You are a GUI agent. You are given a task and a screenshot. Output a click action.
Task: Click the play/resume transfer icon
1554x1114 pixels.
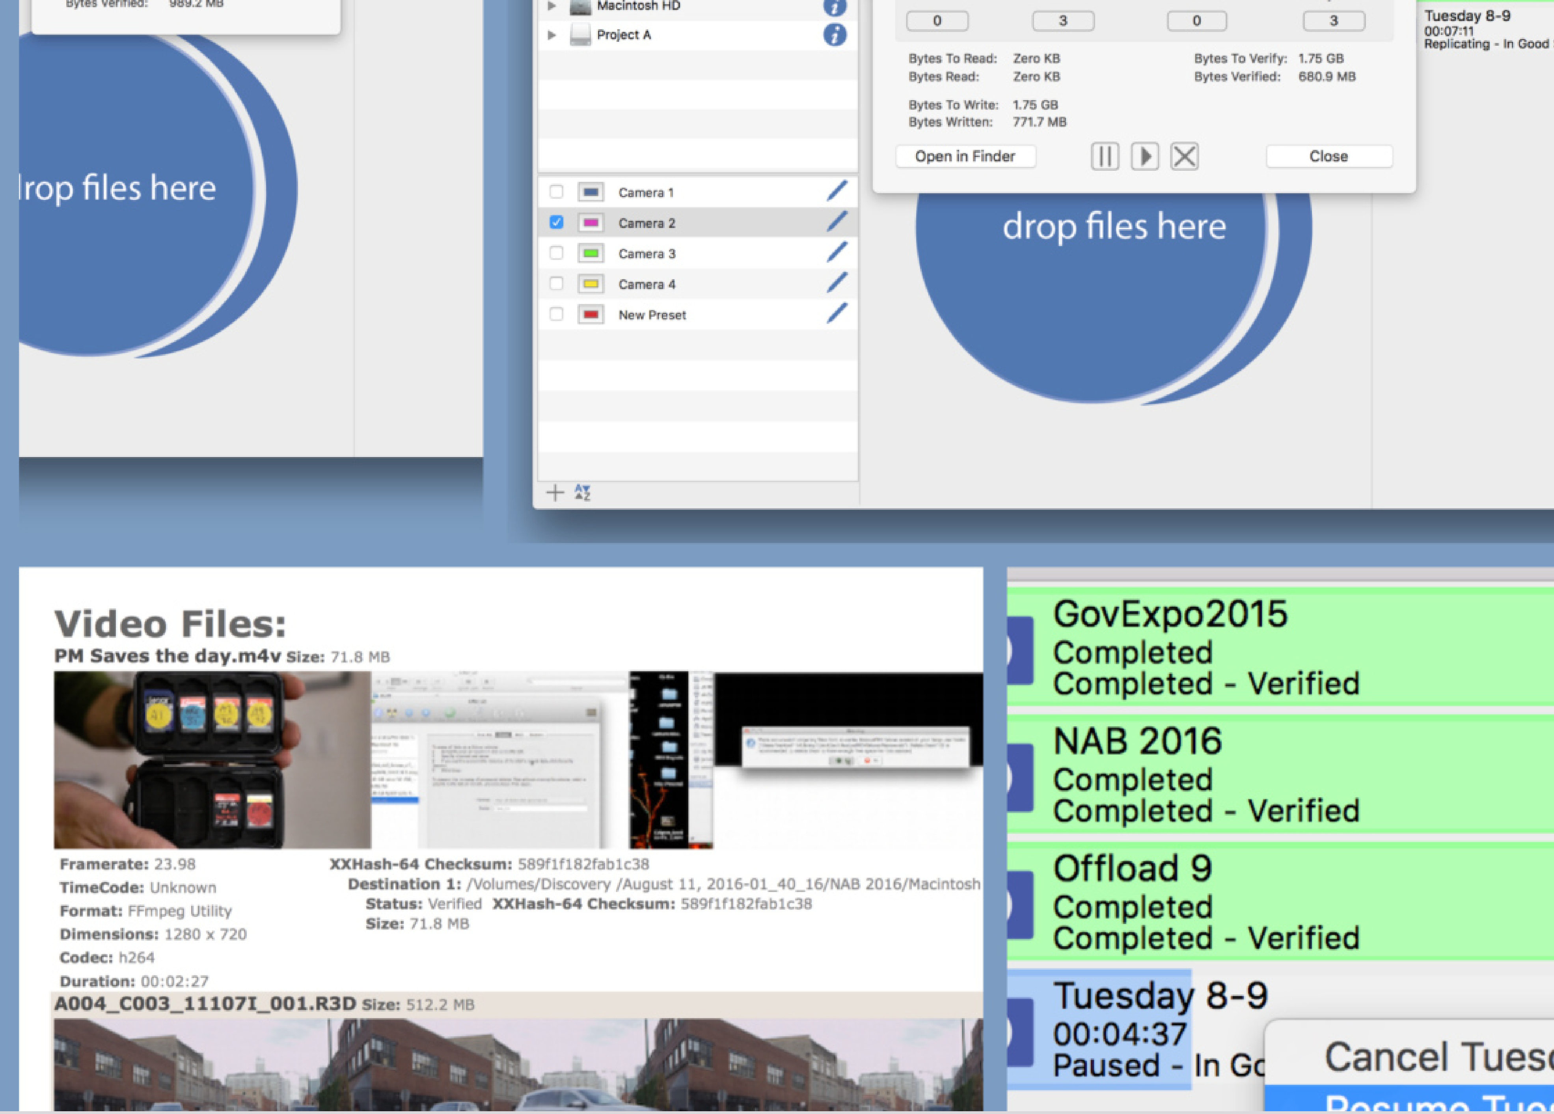[1144, 156]
